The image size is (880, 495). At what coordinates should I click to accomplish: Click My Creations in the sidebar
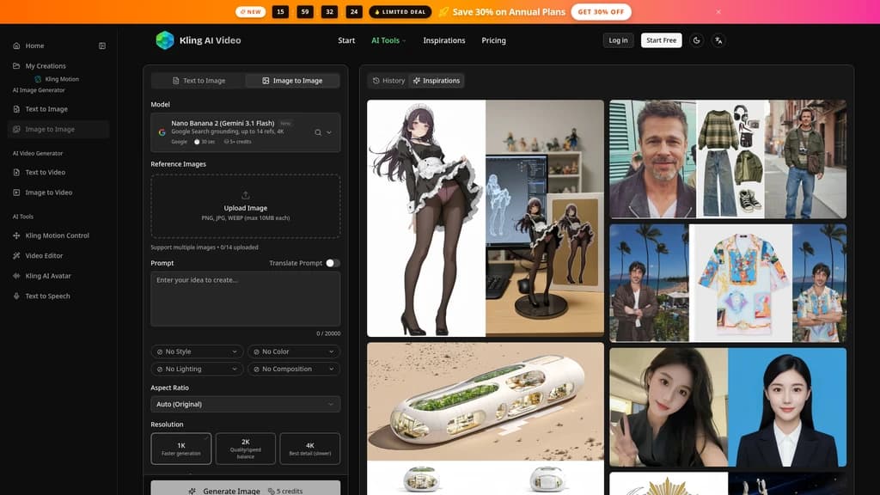click(x=46, y=65)
